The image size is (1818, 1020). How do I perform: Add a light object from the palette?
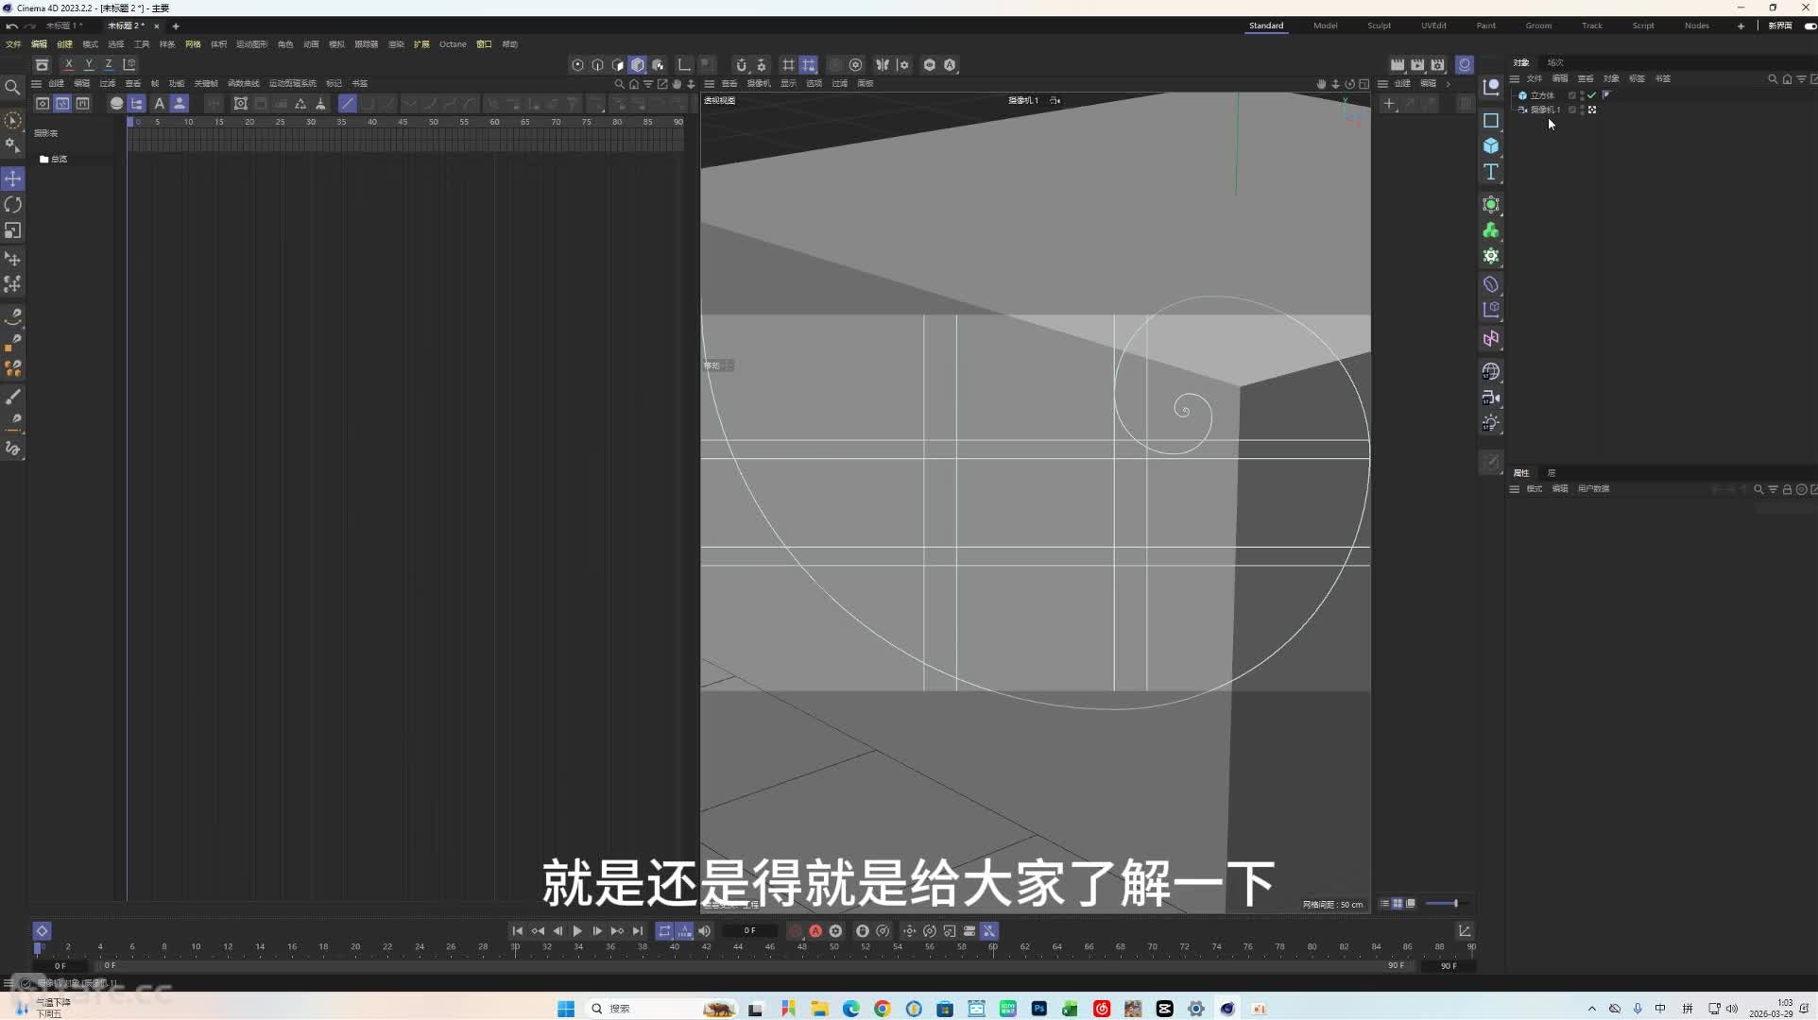pos(1491,423)
